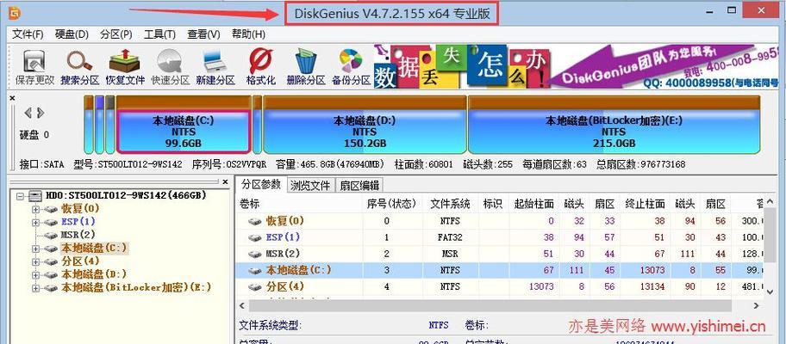The width and height of the screenshot is (786, 344).
Task: Click the 卷标 column header
Action: [x=299, y=204]
